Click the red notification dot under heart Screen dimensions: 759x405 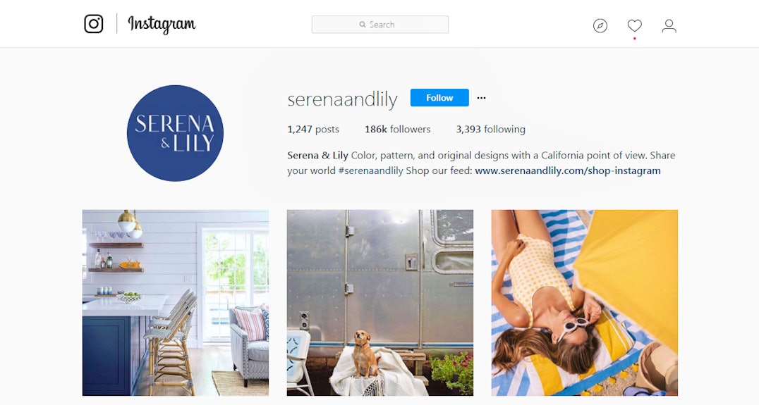(x=635, y=39)
